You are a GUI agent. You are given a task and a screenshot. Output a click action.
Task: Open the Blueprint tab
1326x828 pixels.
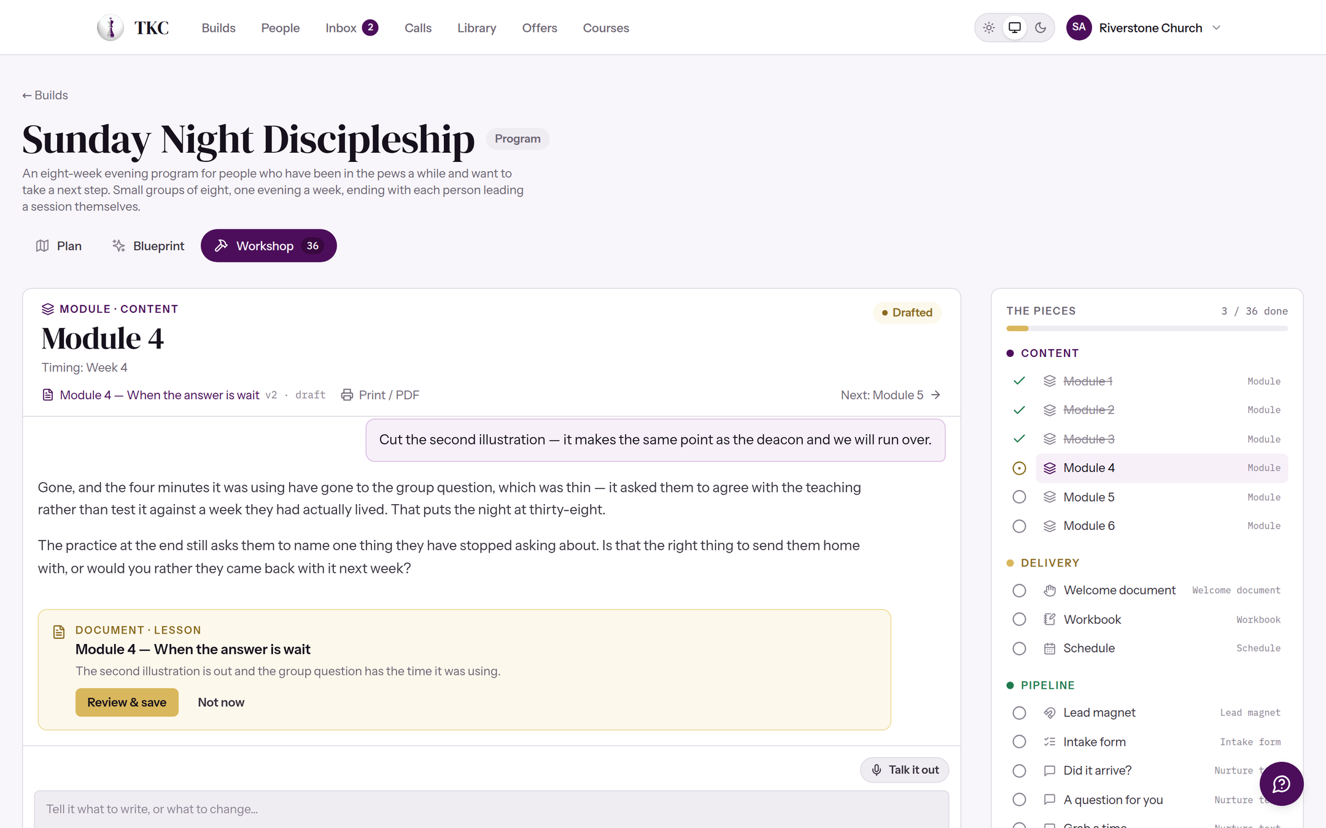tap(149, 246)
